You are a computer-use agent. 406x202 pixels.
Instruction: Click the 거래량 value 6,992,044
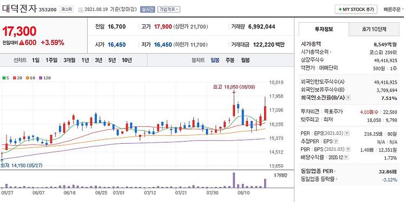click(262, 26)
